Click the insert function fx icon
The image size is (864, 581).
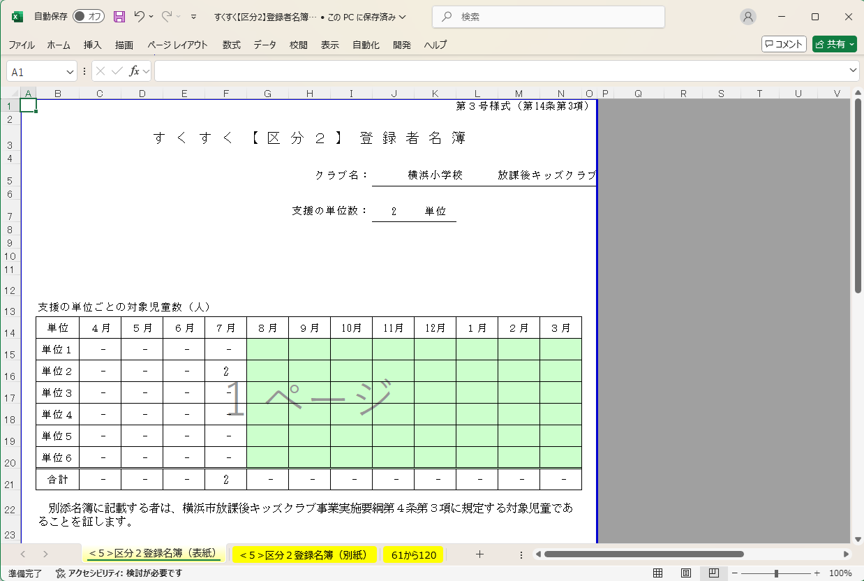(134, 71)
